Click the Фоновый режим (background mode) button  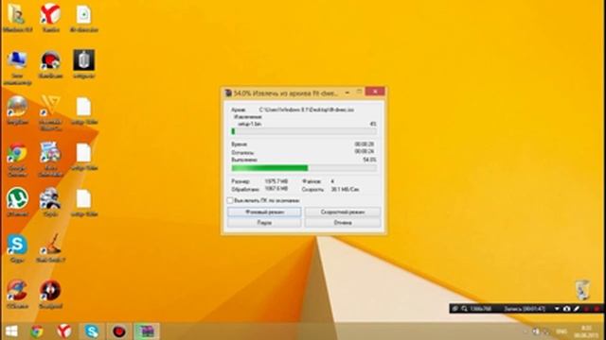click(264, 212)
